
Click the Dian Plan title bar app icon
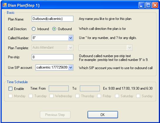click(x=5, y=5)
